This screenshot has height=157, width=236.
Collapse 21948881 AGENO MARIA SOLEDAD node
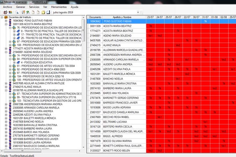click(x=6, y=52)
